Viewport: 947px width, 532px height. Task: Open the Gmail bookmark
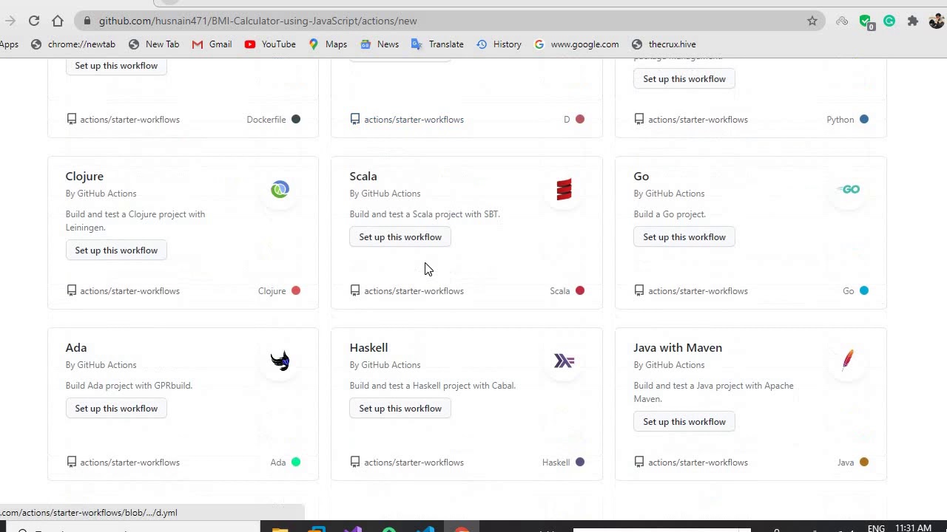click(x=212, y=44)
